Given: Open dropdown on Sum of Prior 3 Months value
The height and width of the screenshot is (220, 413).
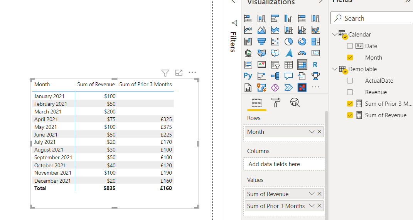Looking at the screenshot, I should tap(312, 206).
